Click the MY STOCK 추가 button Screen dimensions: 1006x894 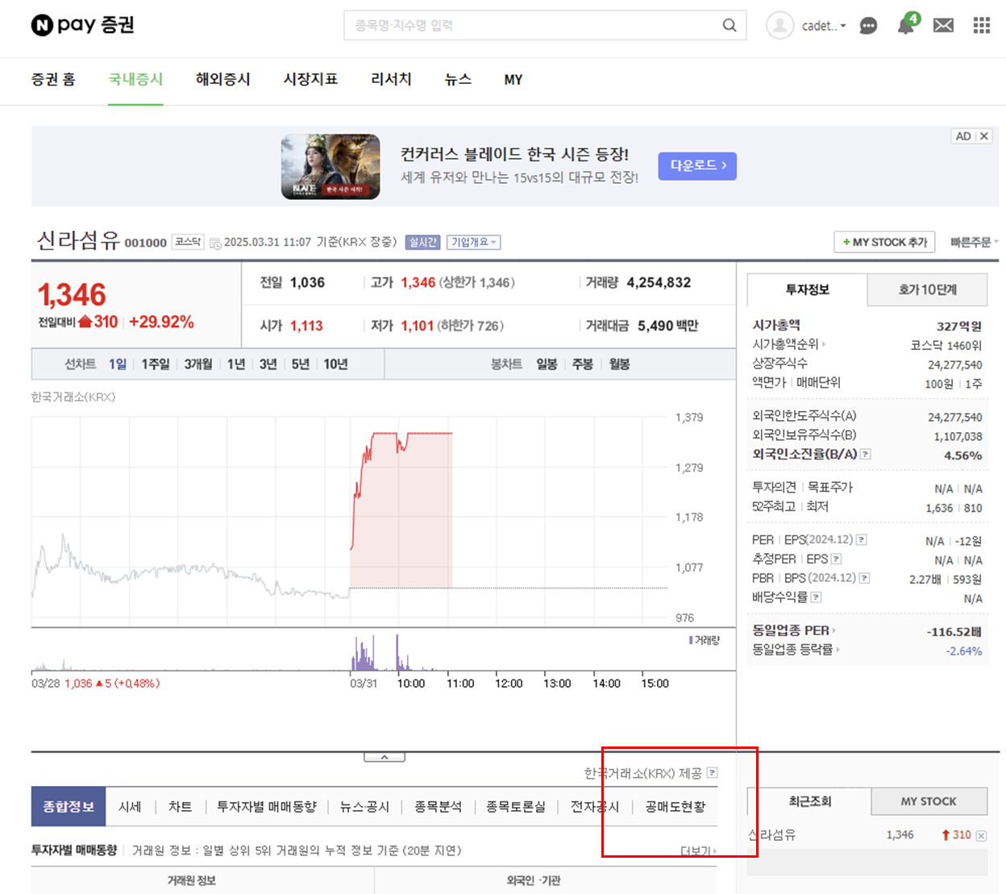pyautogui.click(x=883, y=242)
